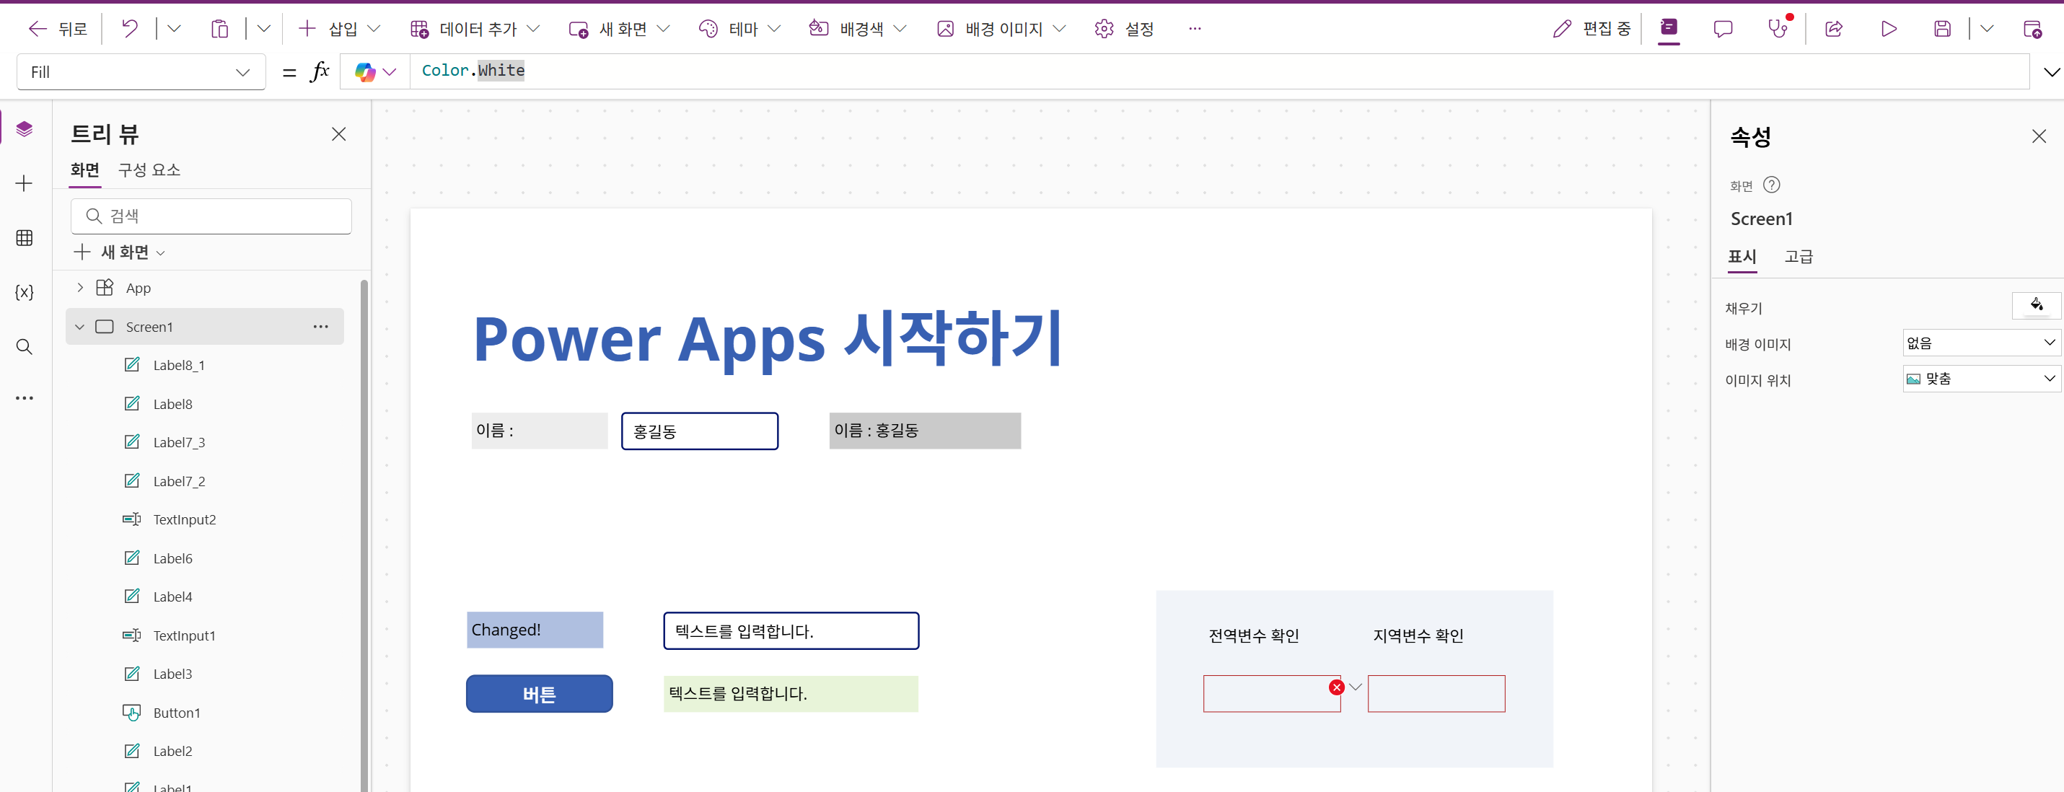This screenshot has height=792, width=2064.
Task: Open the 배경 이미지 menu
Action: [x=1001, y=29]
